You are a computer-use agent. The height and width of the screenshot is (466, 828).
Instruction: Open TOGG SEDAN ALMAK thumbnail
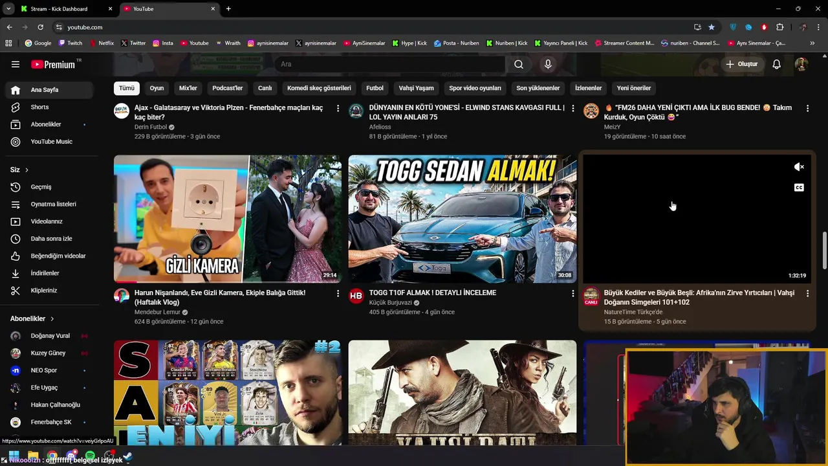pyautogui.click(x=463, y=219)
